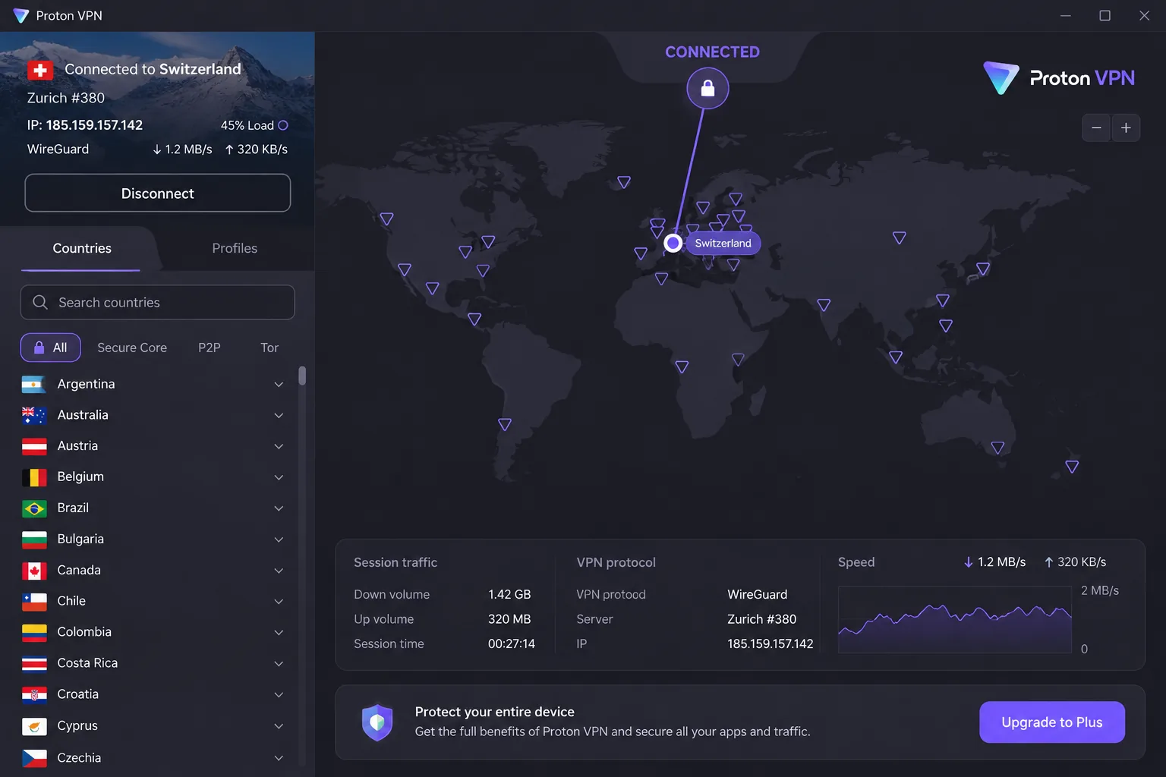Click the shield icon in upgrade banner
Screen dimensions: 1166x777
pyautogui.click(x=377, y=722)
